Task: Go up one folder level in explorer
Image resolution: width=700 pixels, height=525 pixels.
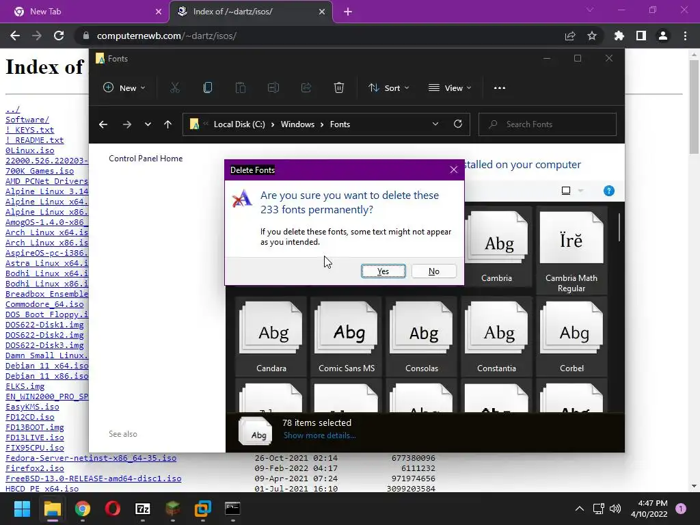Action: pos(168,124)
